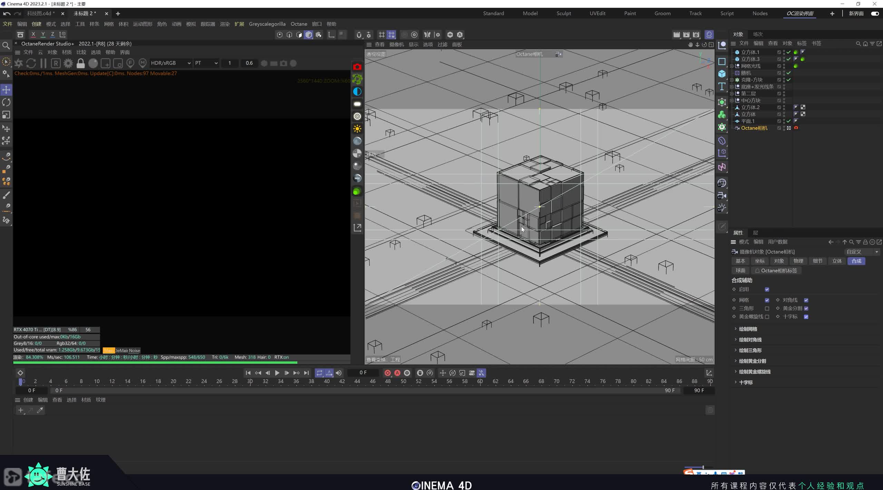This screenshot has height=490, width=883.
Task: Select the Move tool in left toolbar
Action: coord(6,90)
